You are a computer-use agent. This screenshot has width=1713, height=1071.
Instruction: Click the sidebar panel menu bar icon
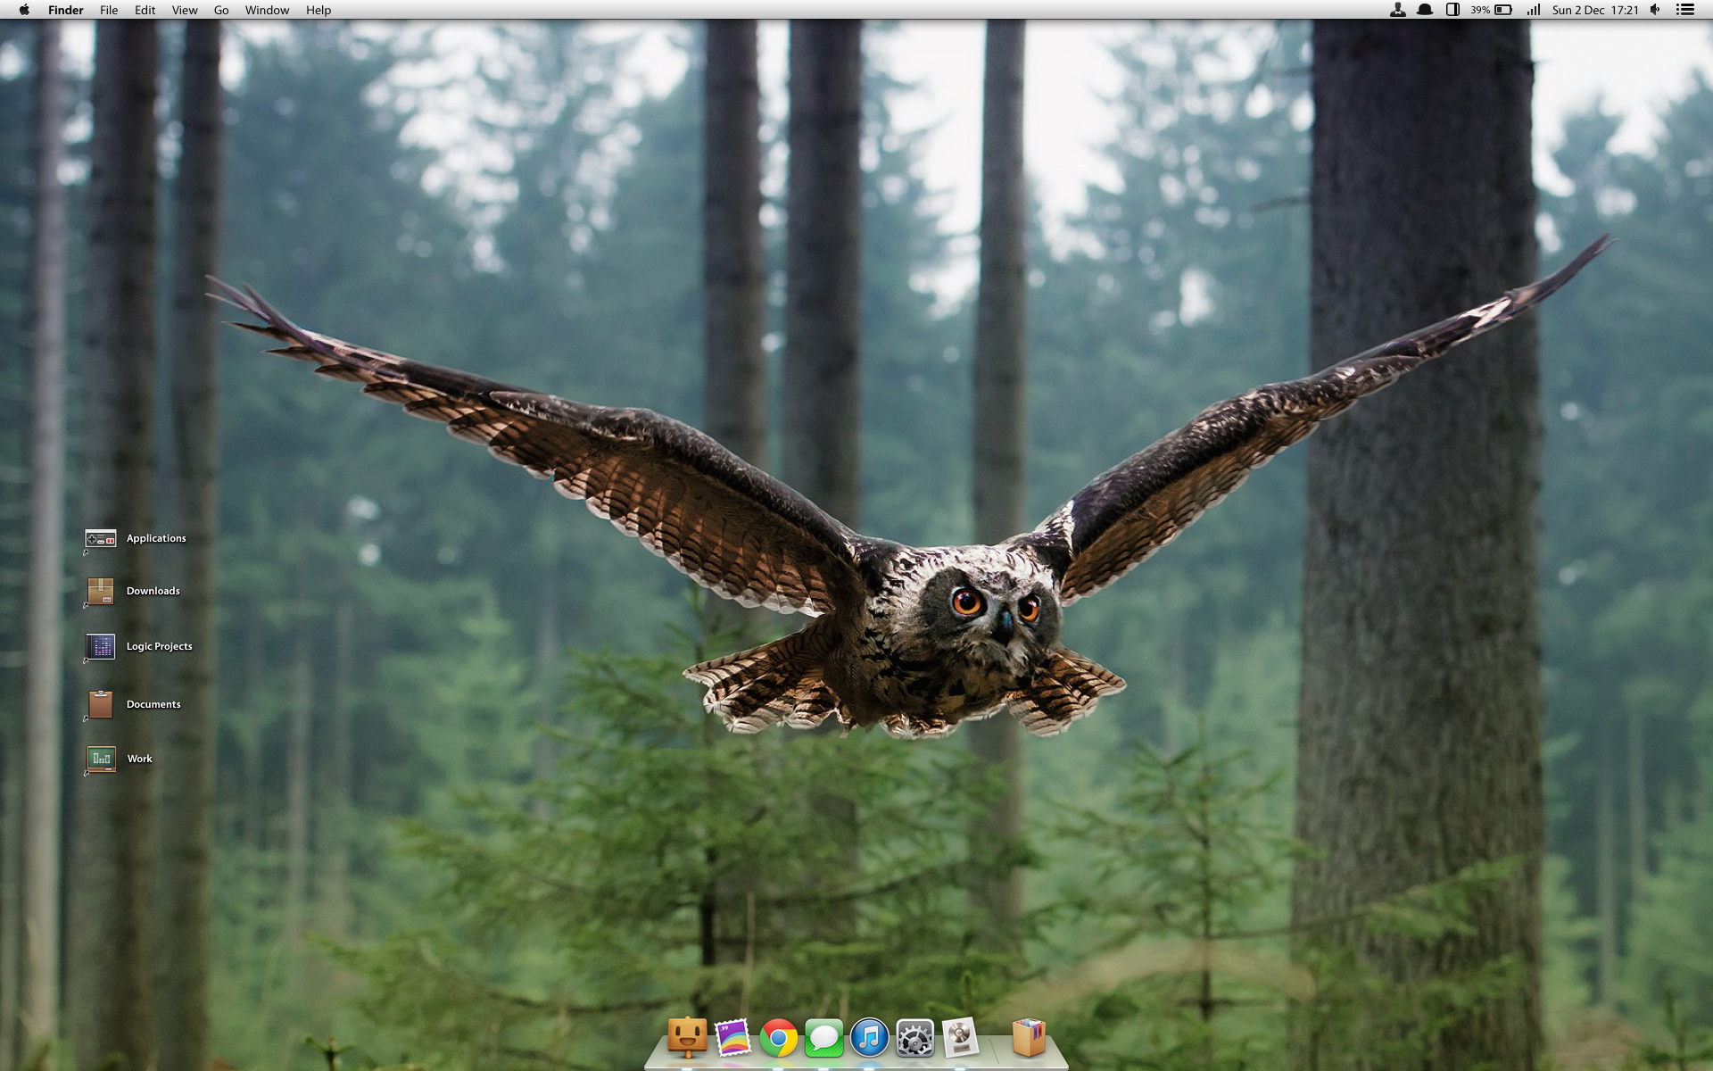pos(1452,10)
